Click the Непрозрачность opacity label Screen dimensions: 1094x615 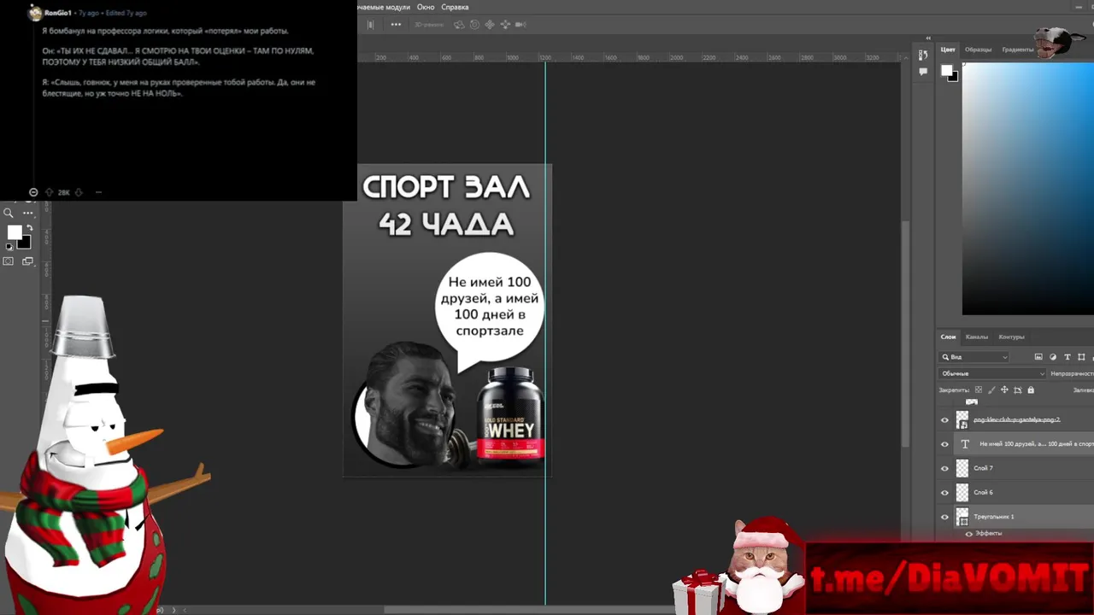point(1073,373)
